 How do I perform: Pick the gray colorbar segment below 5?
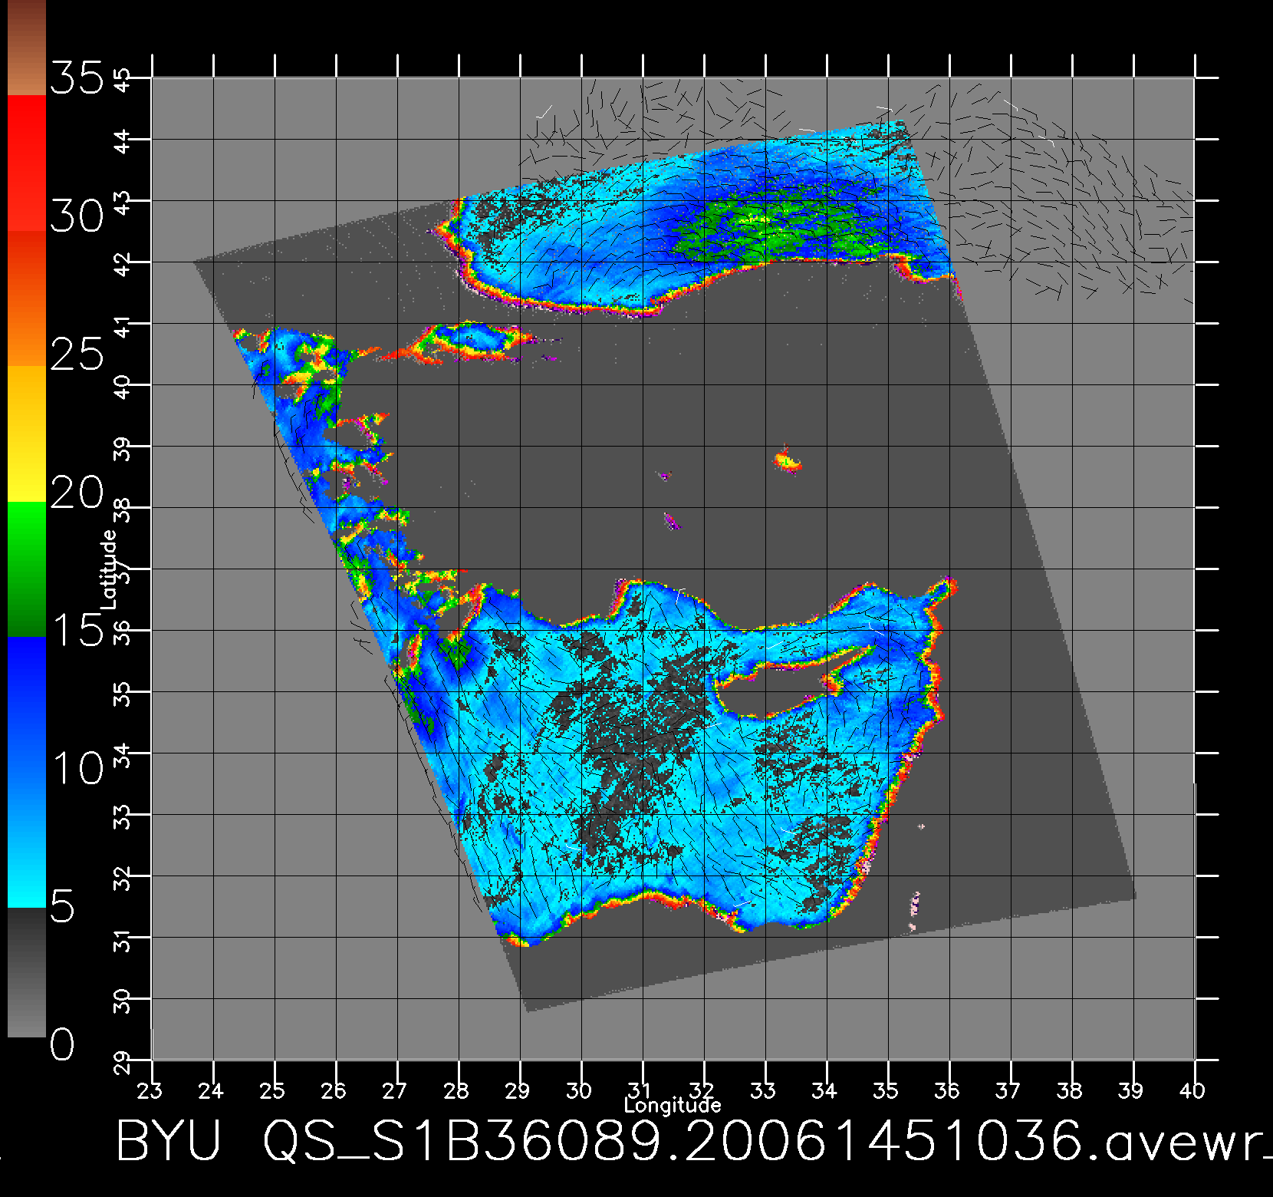point(26,973)
